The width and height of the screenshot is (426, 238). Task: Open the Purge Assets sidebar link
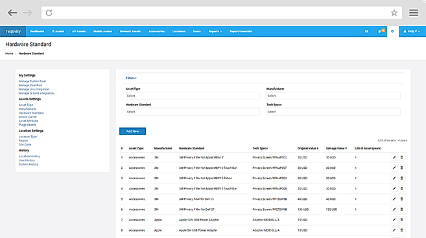tap(27, 125)
